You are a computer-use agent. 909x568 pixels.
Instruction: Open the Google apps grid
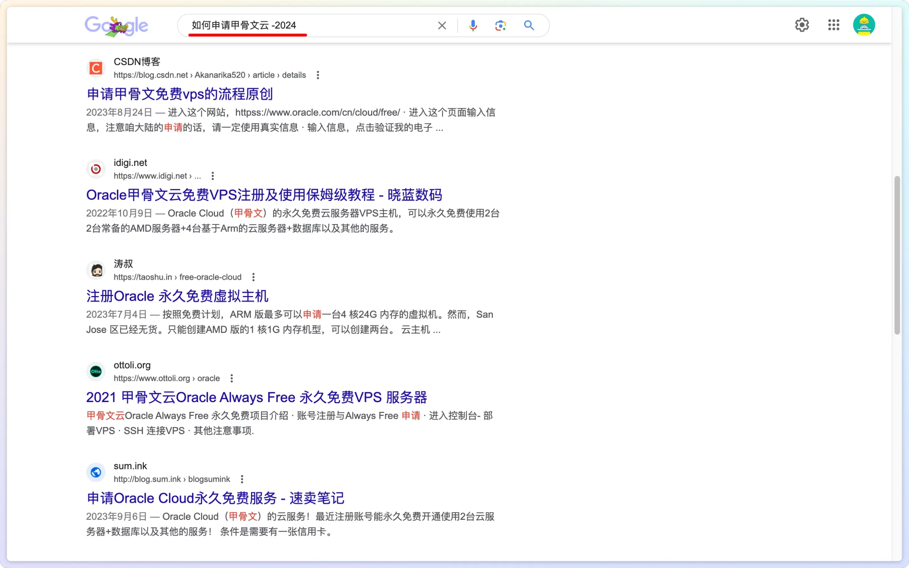(x=834, y=25)
